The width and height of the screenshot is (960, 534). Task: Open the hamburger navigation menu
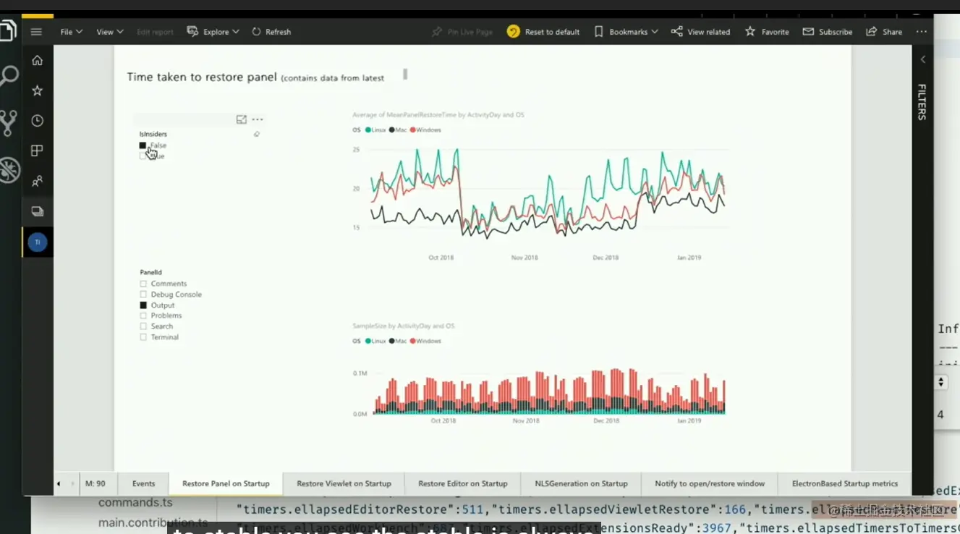click(37, 32)
